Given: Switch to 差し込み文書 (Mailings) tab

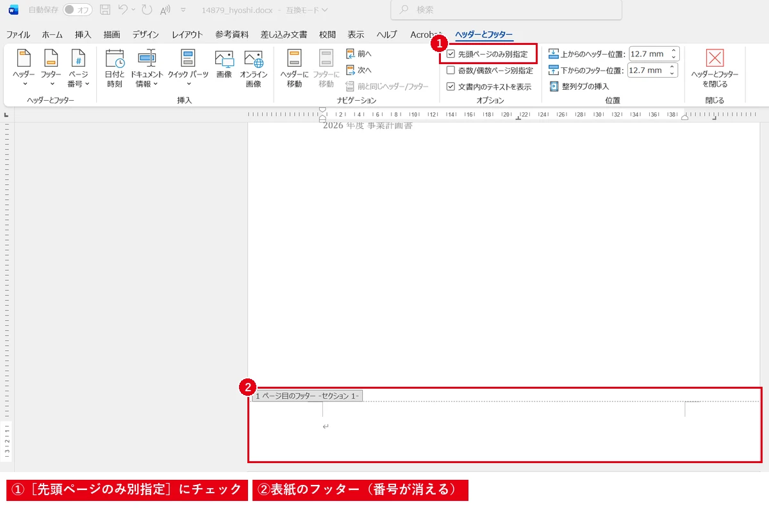Looking at the screenshot, I should point(283,35).
